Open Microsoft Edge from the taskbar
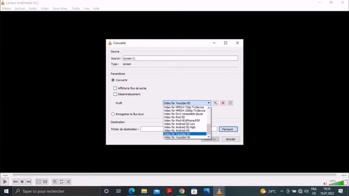Viewport: 349px width, 196px height. pyautogui.click(x=132, y=191)
